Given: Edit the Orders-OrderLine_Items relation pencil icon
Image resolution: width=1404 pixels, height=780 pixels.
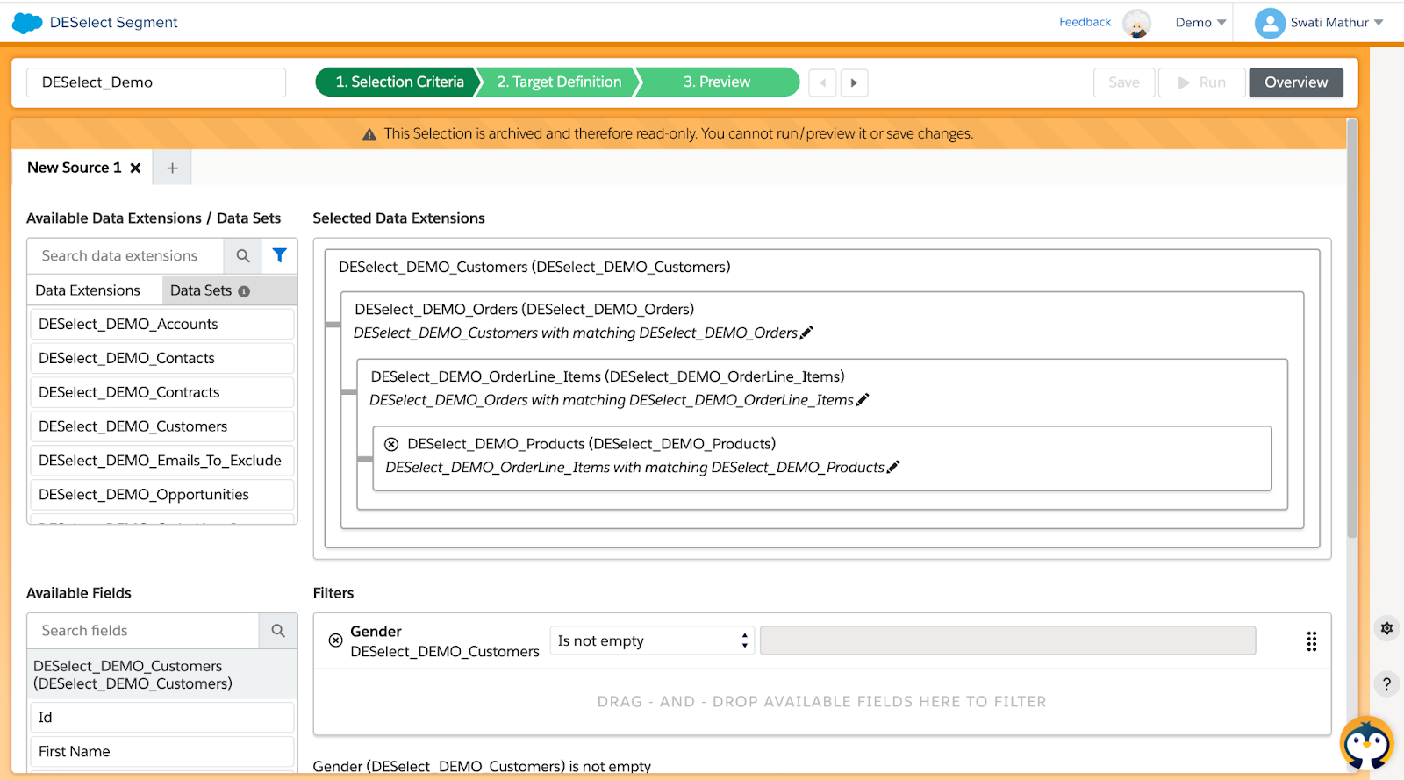Looking at the screenshot, I should (863, 400).
